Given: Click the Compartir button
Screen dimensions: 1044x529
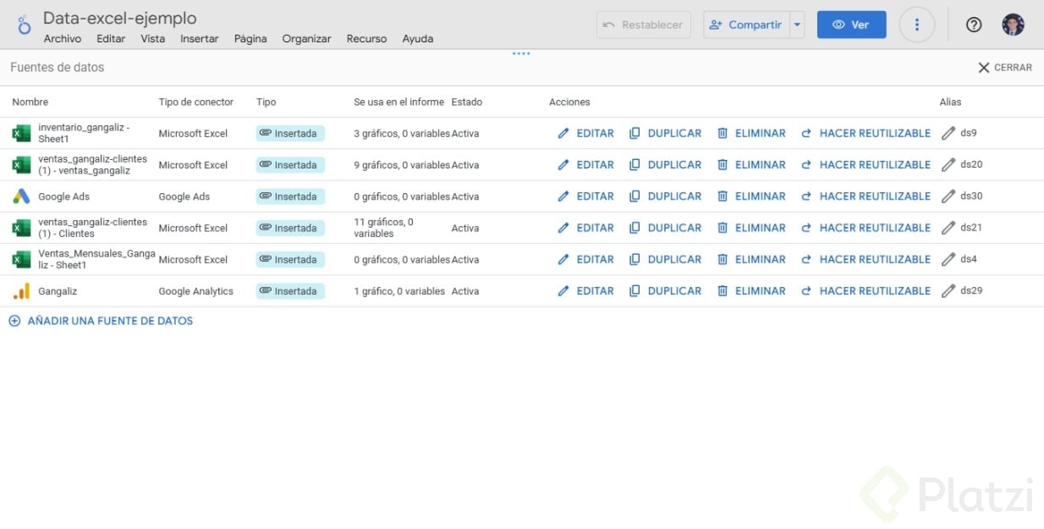Looking at the screenshot, I should click(746, 25).
